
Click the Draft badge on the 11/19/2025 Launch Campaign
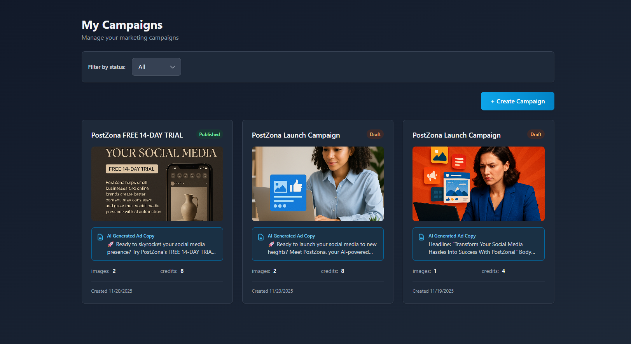pyautogui.click(x=536, y=134)
